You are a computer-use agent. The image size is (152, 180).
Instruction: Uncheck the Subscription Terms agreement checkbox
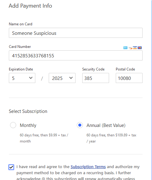point(11,167)
